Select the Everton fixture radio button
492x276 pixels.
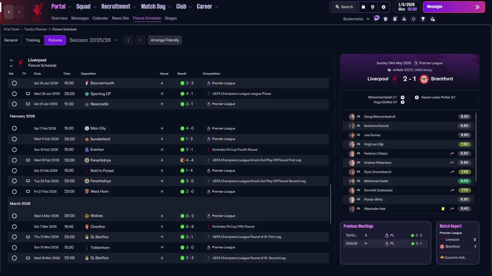coord(14,149)
